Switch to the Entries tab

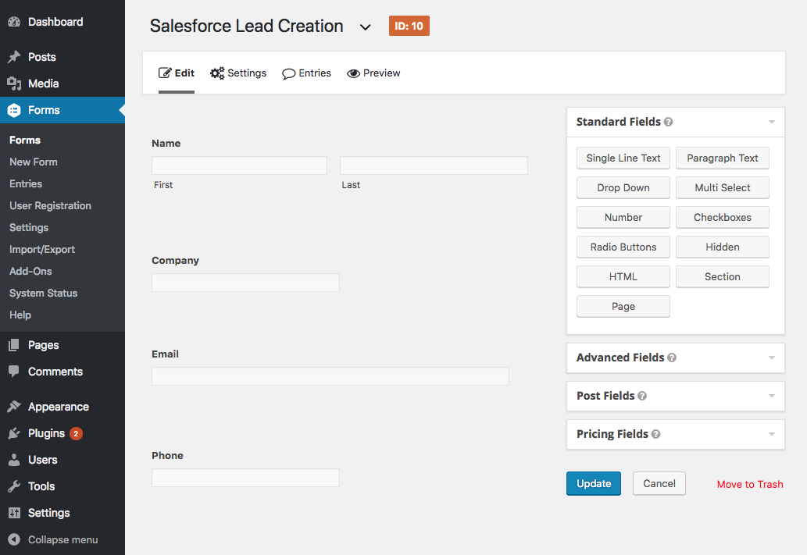[x=306, y=73]
